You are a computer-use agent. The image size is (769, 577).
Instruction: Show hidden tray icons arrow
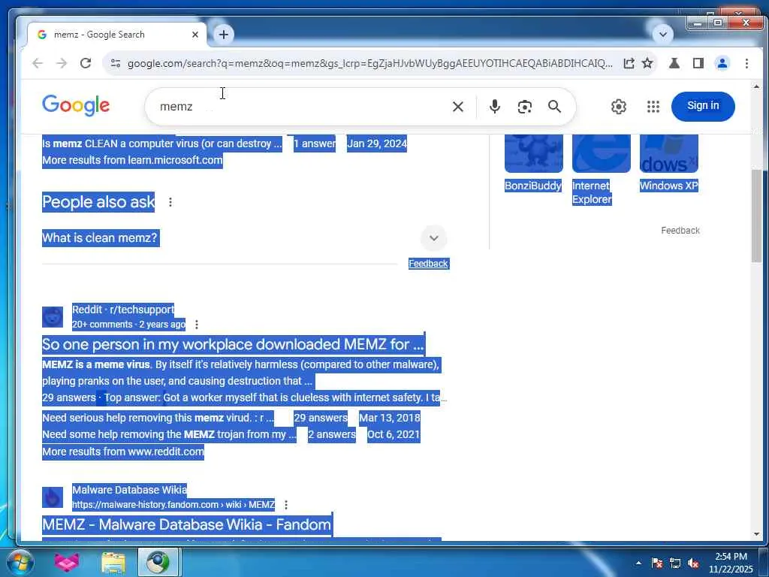[638, 563]
